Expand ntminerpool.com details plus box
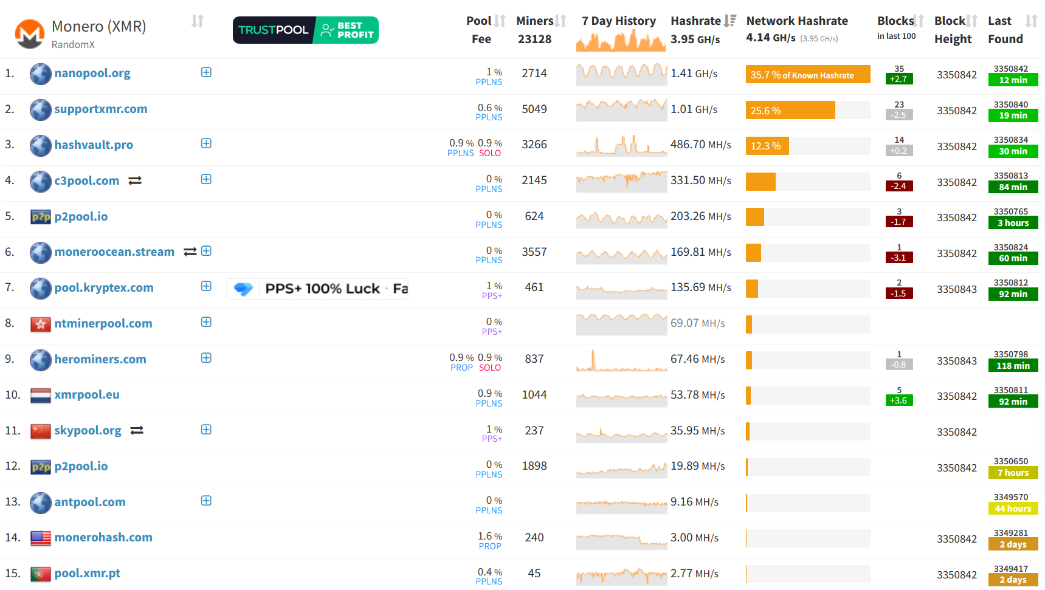The height and width of the screenshot is (590, 1045). point(206,322)
